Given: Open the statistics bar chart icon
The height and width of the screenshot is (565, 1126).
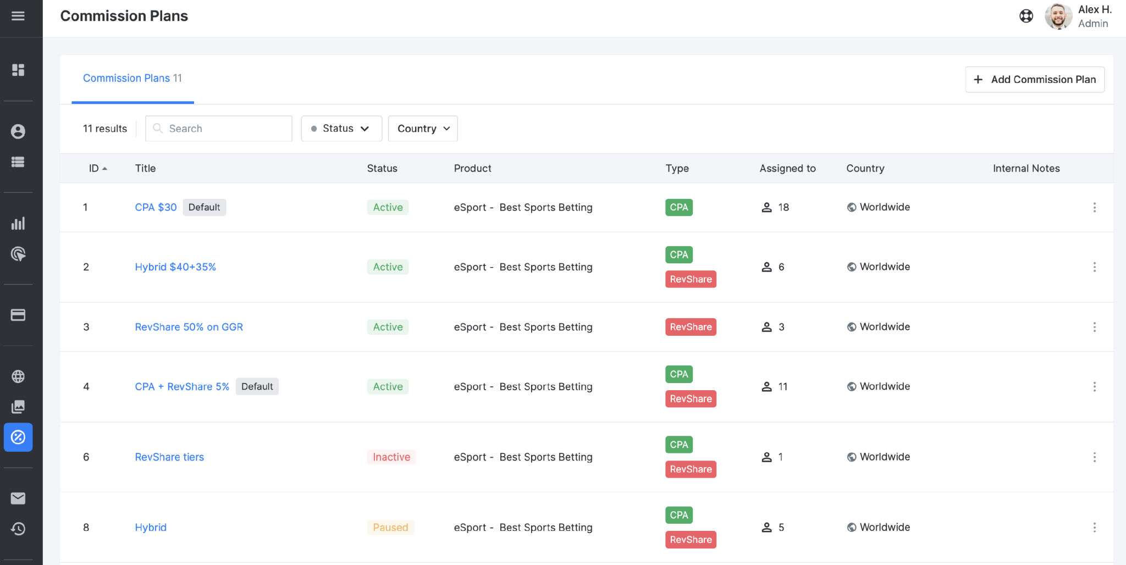Looking at the screenshot, I should point(18,223).
